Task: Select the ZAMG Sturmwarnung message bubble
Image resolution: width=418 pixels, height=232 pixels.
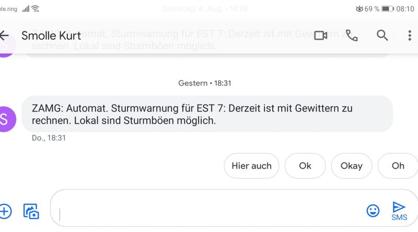Action: (x=207, y=114)
